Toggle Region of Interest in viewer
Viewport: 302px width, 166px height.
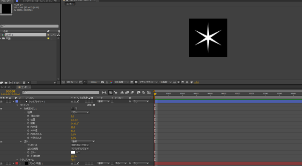pyautogui.click(x=132, y=82)
